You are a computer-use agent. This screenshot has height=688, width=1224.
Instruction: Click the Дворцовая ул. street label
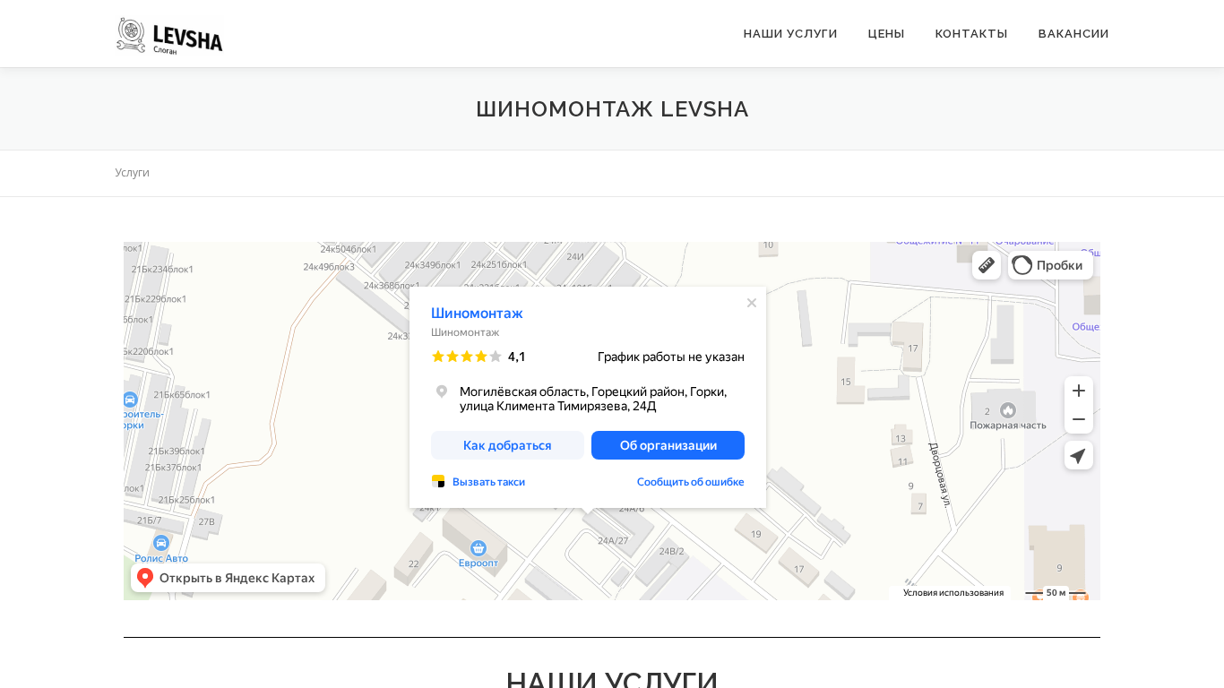pos(939,475)
